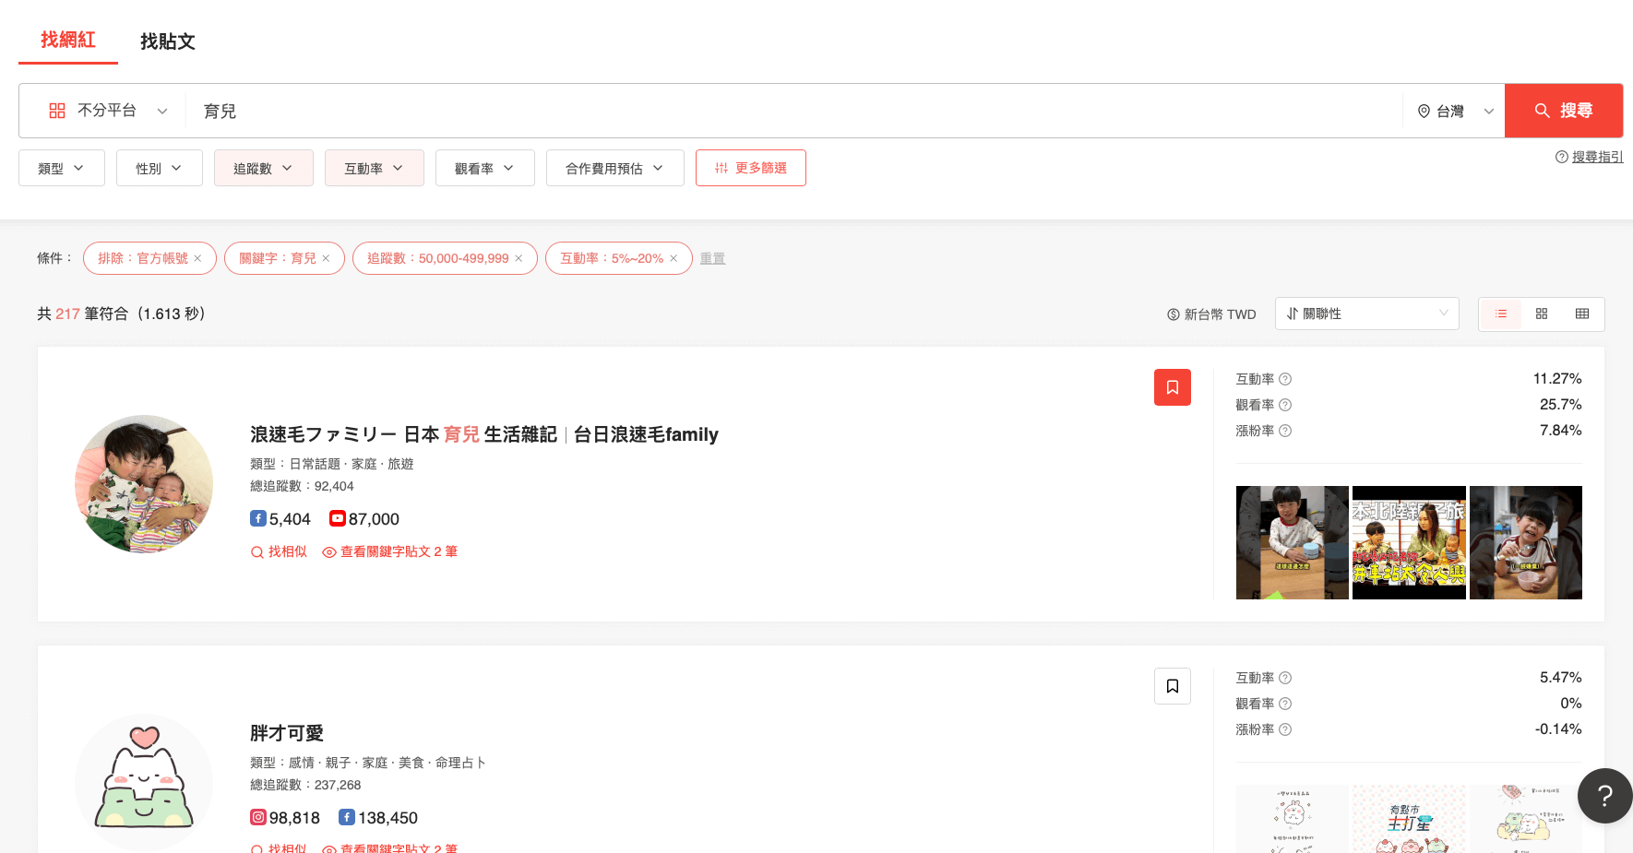Open the 胖才可愛 profile avatar
1633x853 pixels.
point(144,783)
